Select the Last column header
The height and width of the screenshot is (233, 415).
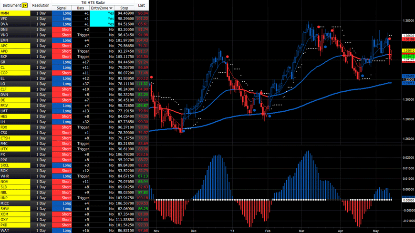(142, 5)
